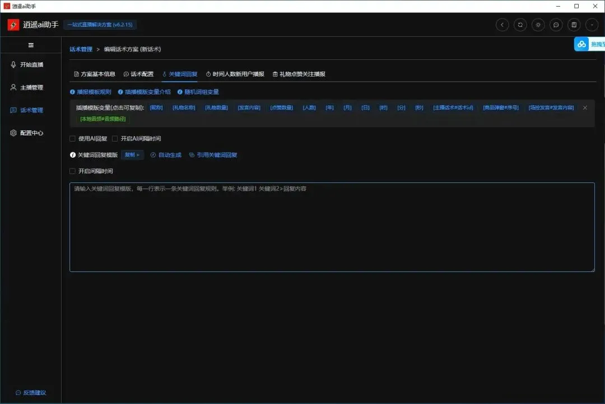Click 自动生成 to auto-generate replies
Screen dimensions: 605x404
click(166, 155)
